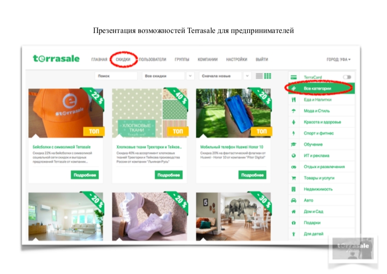Select Авто car icon in sidebar
This screenshot has width=387, height=274.
pos(293,200)
